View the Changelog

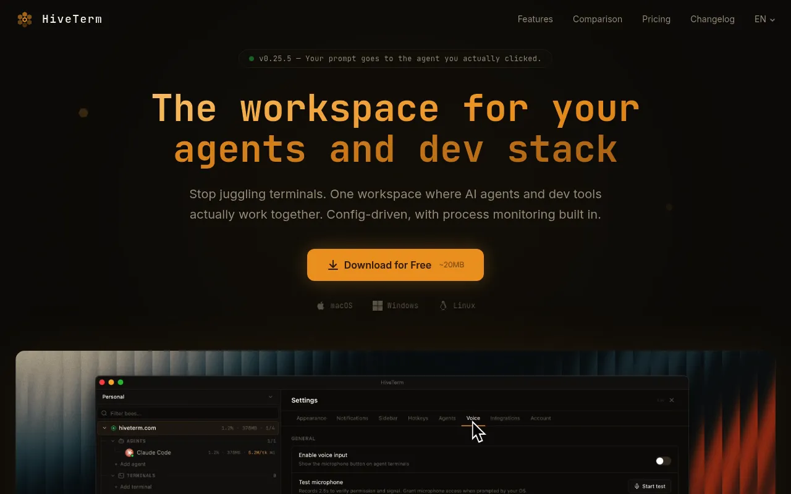coord(713,19)
